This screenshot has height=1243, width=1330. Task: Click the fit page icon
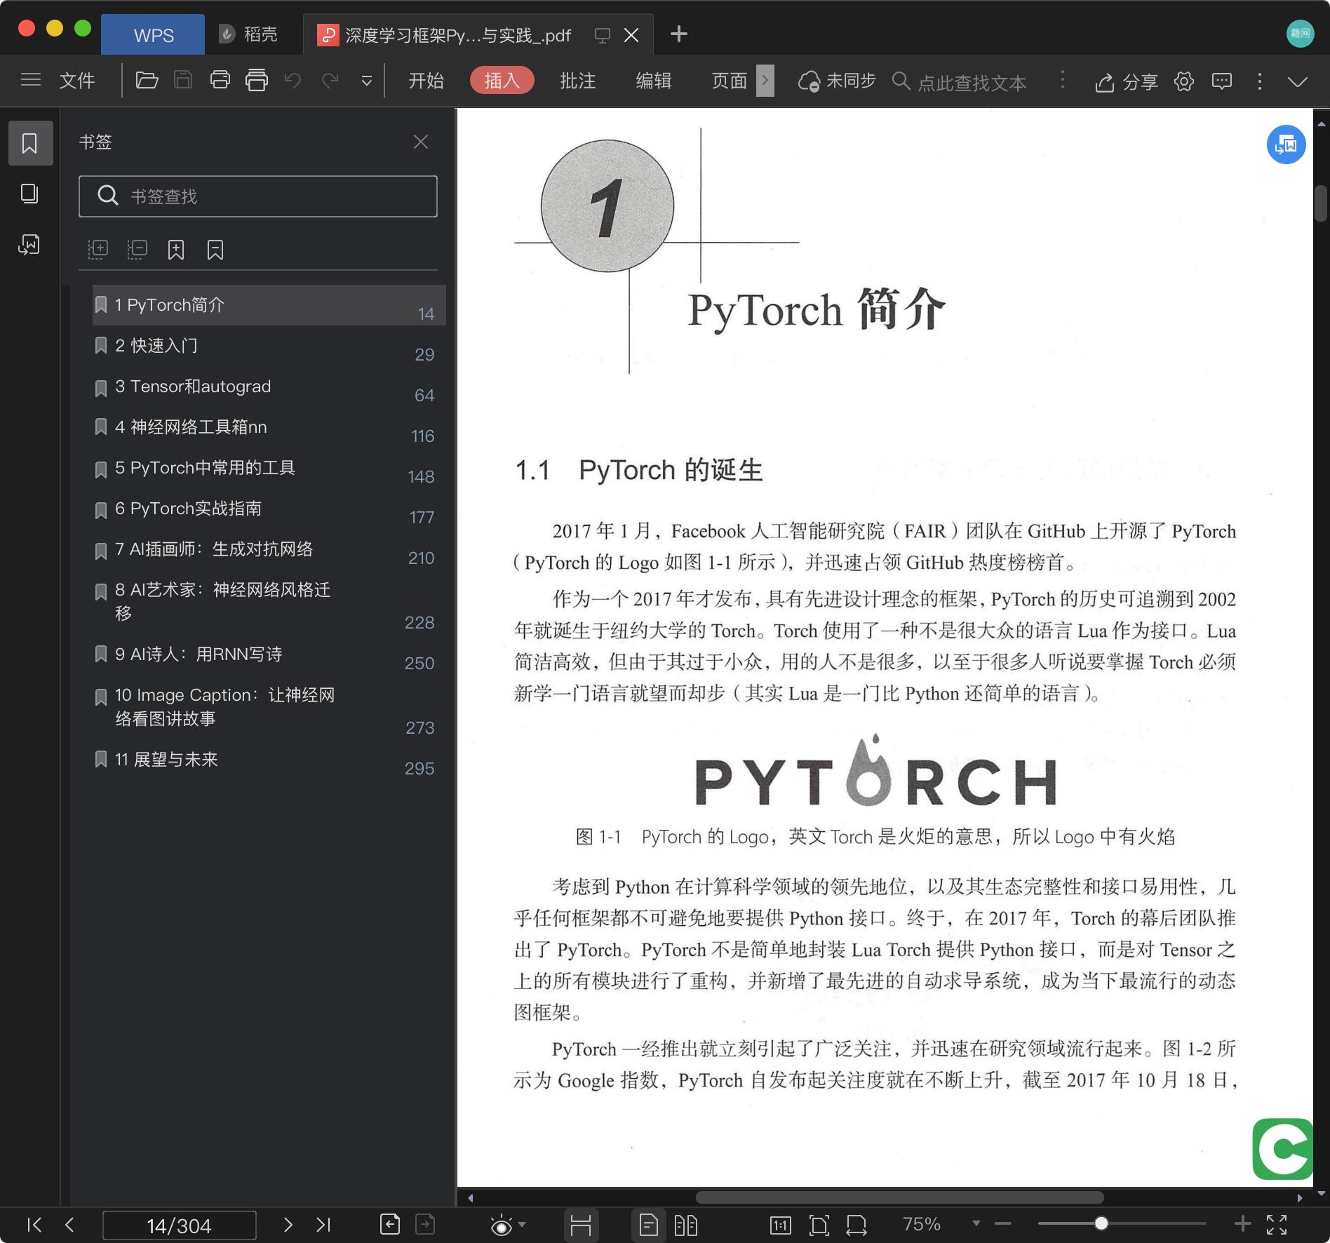click(x=819, y=1225)
